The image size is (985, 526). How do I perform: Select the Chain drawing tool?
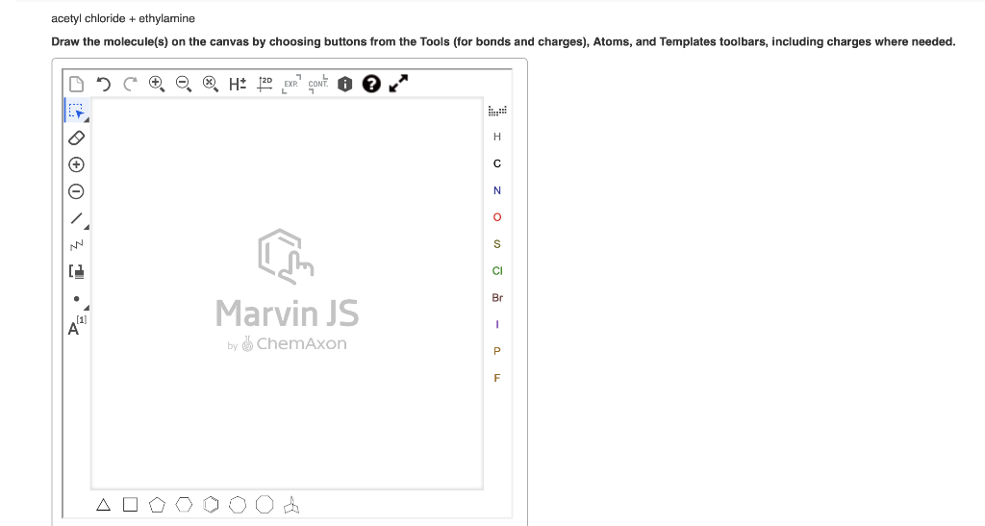(77, 245)
